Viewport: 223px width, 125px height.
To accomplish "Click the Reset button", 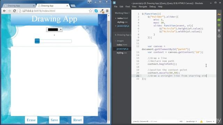I will click(x=77, y=120).
